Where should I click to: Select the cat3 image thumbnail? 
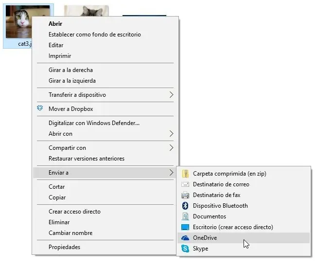coord(19,21)
